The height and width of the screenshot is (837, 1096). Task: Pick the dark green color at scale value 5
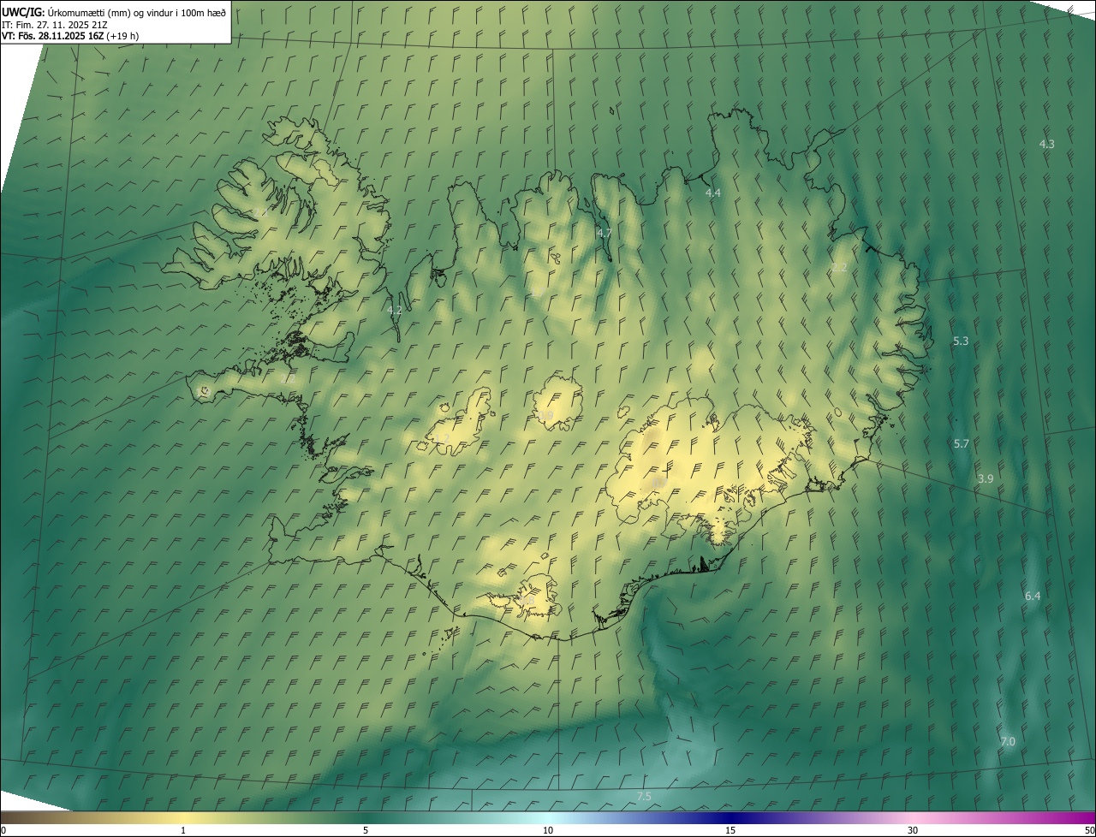click(366, 817)
